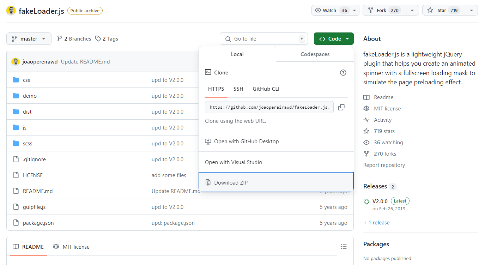Open the package.json file name
The width and height of the screenshot is (485, 265).
click(x=38, y=223)
